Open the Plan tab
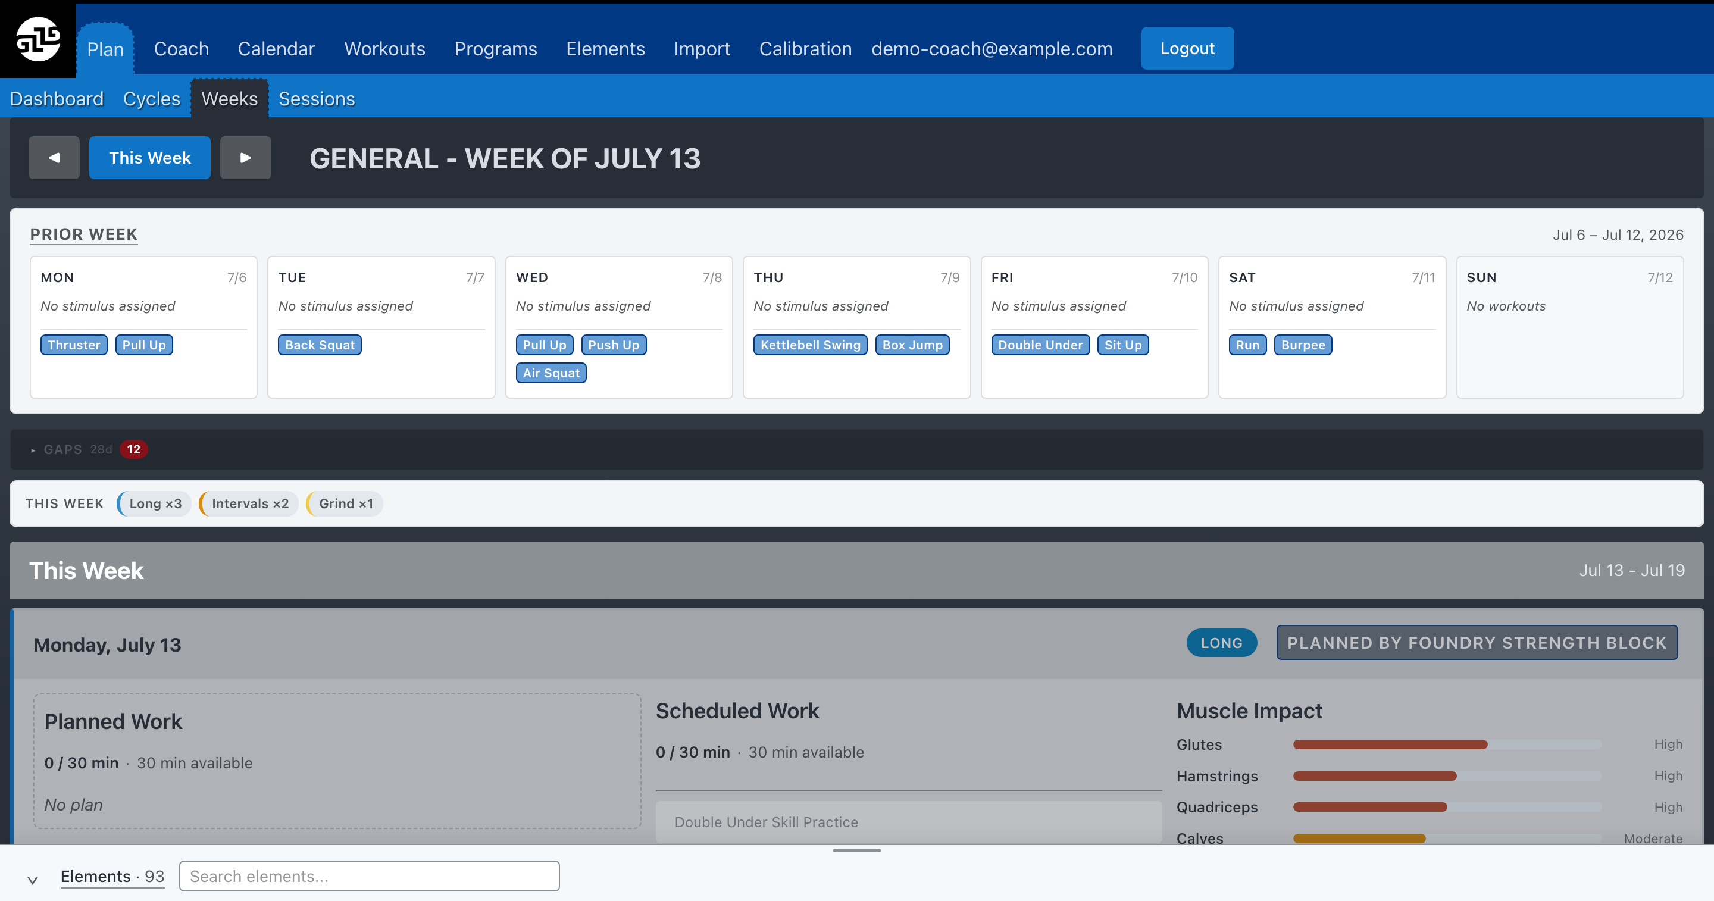 pos(105,49)
